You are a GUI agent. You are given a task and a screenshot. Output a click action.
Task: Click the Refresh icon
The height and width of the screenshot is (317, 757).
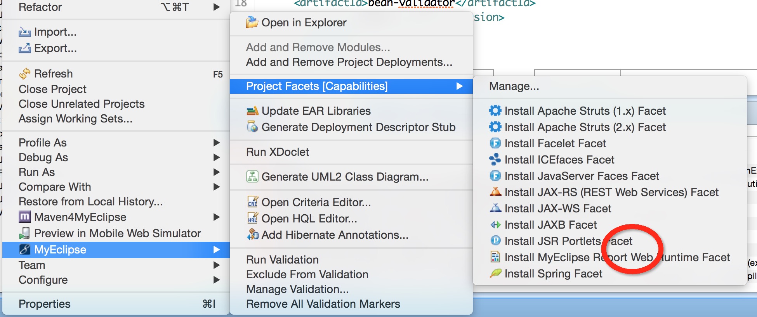pyautogui.click(x=25, y=73)
